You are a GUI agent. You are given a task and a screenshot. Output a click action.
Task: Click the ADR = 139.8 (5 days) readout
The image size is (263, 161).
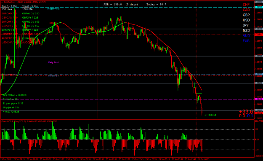click(121, 4)
